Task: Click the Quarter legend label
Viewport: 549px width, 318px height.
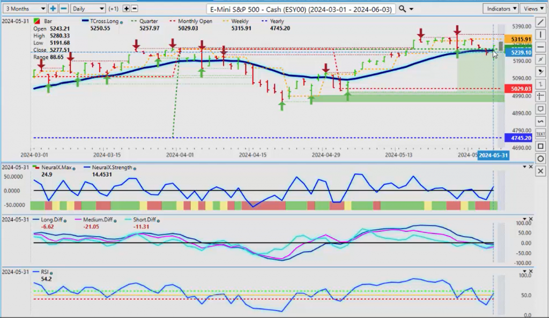Action: [x=149, y=21]
